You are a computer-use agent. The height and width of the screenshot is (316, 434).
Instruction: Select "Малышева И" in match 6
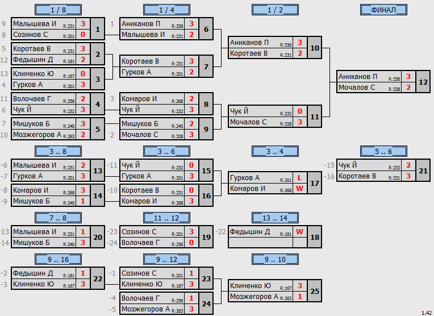tap(143, 35)
